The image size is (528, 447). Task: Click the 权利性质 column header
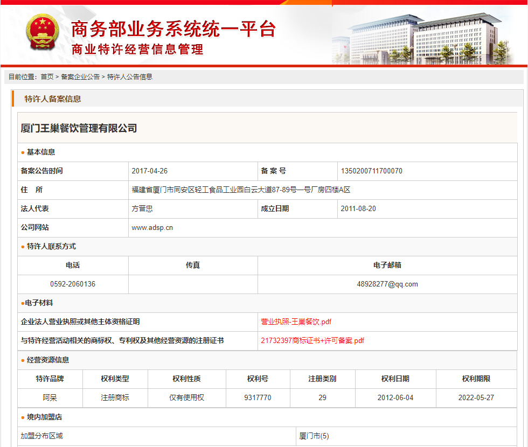(x=186, y=379)
